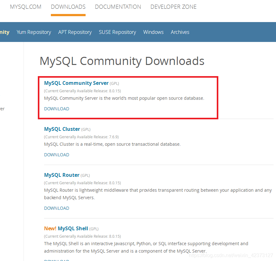Click the 'lightweight middleware' Router description

pyautogui.click(x=158, y=194)
